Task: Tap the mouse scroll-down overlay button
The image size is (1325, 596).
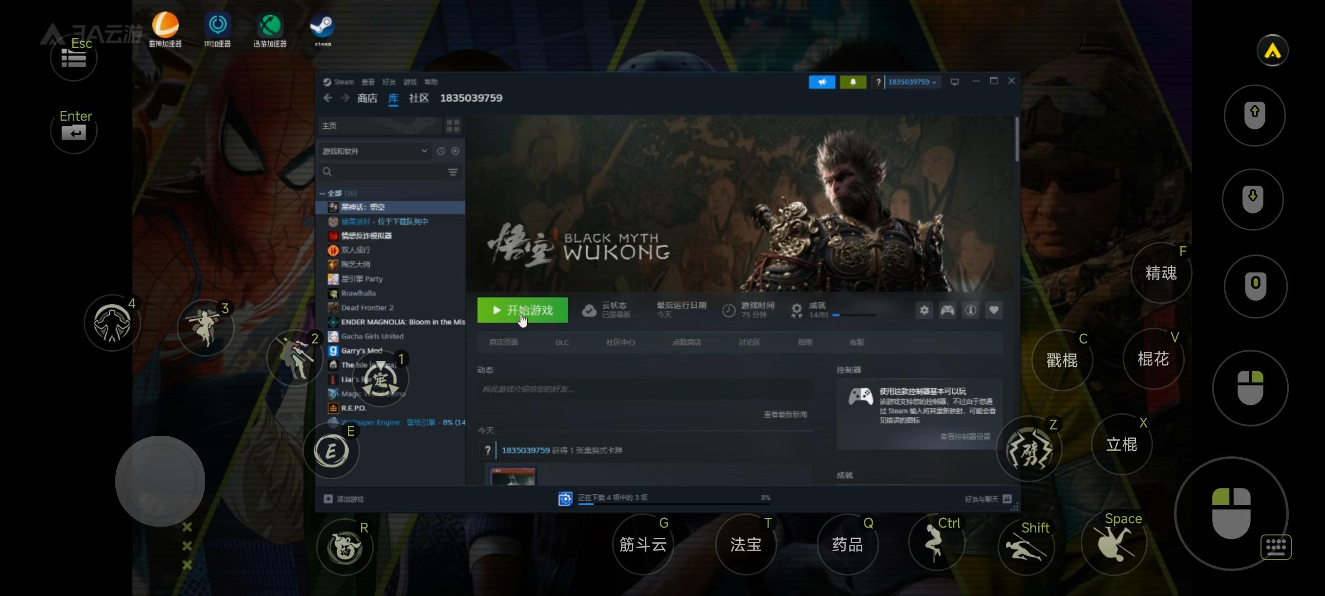Action: click(1253, 199)
